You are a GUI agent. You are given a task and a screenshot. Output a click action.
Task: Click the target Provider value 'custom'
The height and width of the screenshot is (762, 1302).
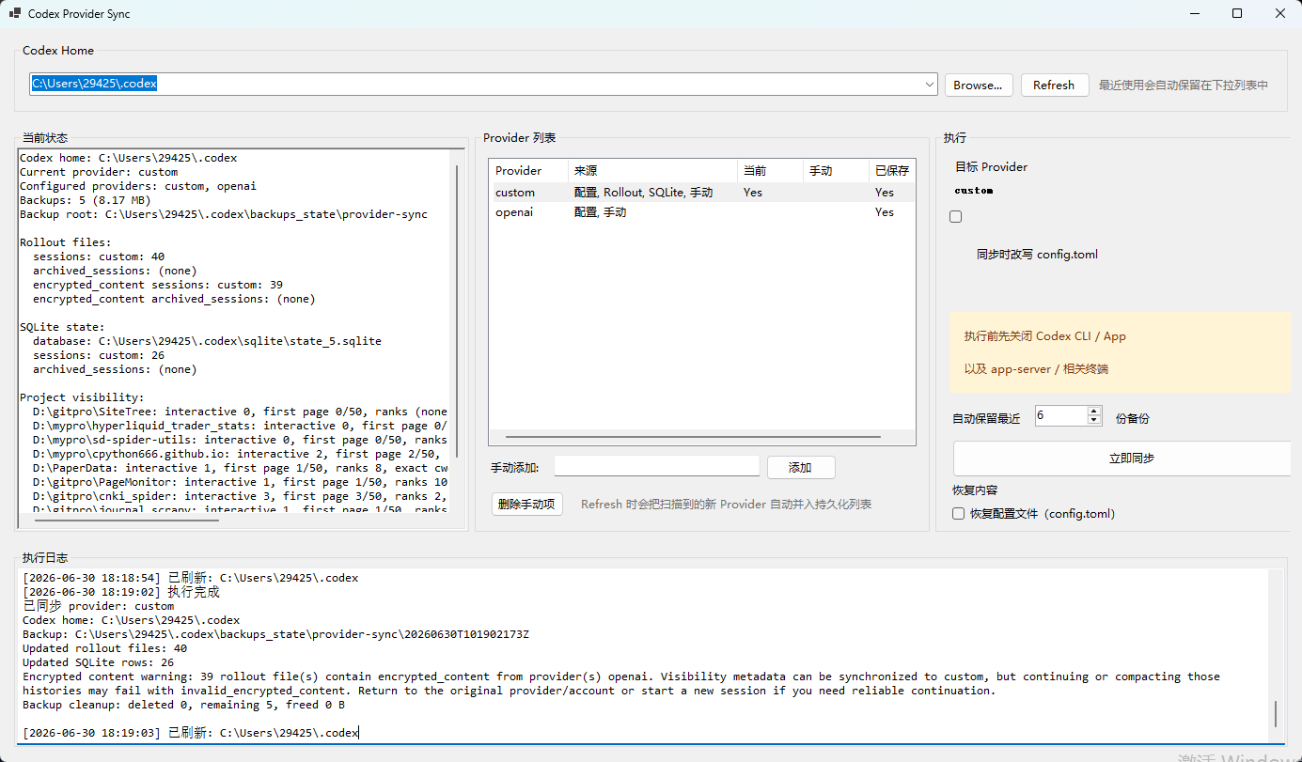(974, 191)
